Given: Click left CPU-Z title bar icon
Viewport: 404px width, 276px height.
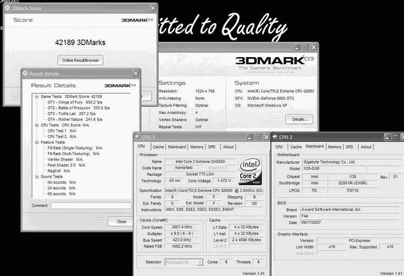Looking at the screenshot, I should 137,137.
